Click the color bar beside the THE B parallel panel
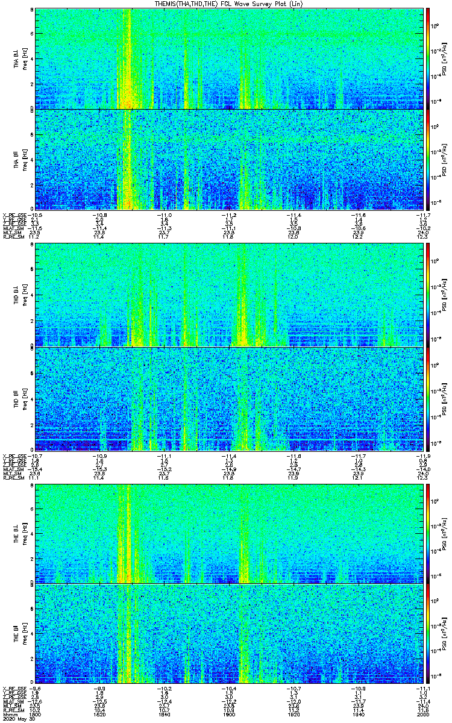This screenshot has height=723, width=452. click(428, 633)
